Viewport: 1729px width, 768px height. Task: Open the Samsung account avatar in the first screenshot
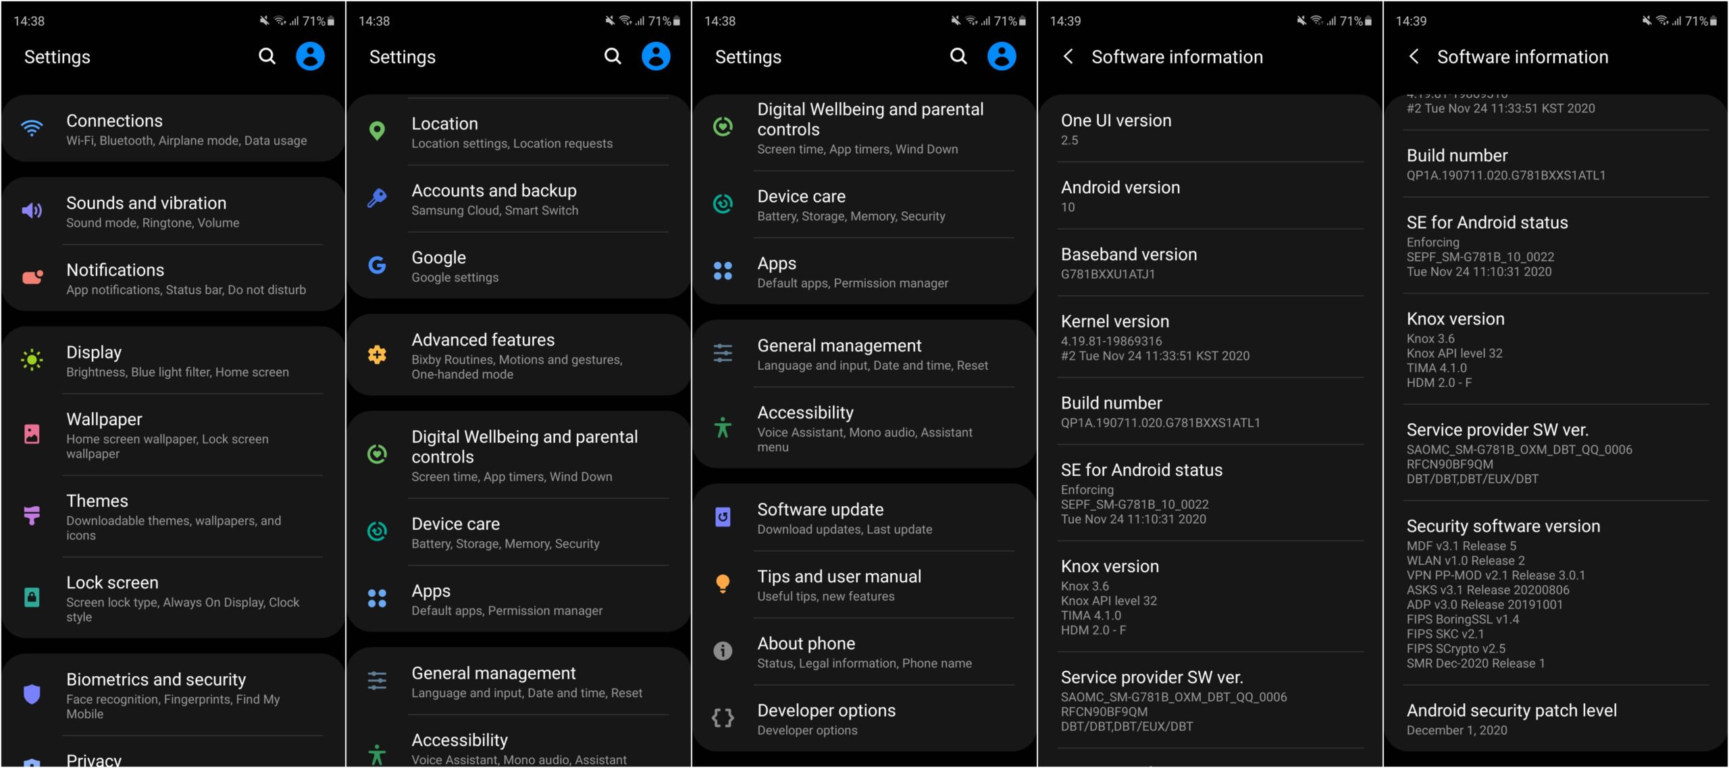point(311,56)
